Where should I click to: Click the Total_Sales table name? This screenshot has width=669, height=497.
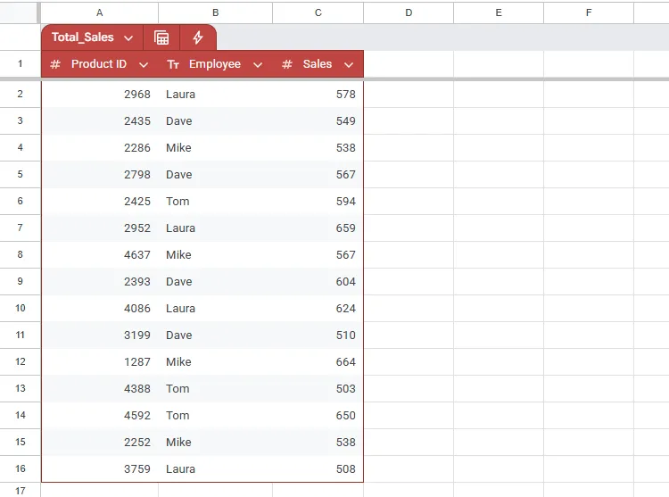[x=82, y=37]
